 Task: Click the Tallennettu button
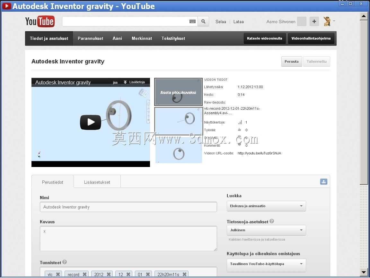pyautogui.click(x=316, y=61)
